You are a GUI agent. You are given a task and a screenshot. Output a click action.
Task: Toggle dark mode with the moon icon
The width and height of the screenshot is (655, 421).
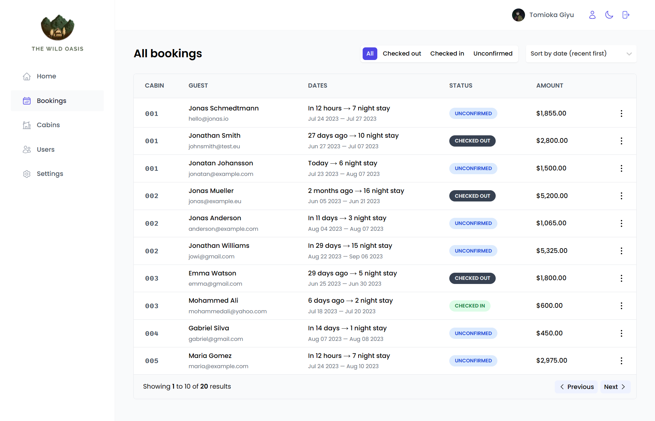pyautogui.click(x=609, y=15)
